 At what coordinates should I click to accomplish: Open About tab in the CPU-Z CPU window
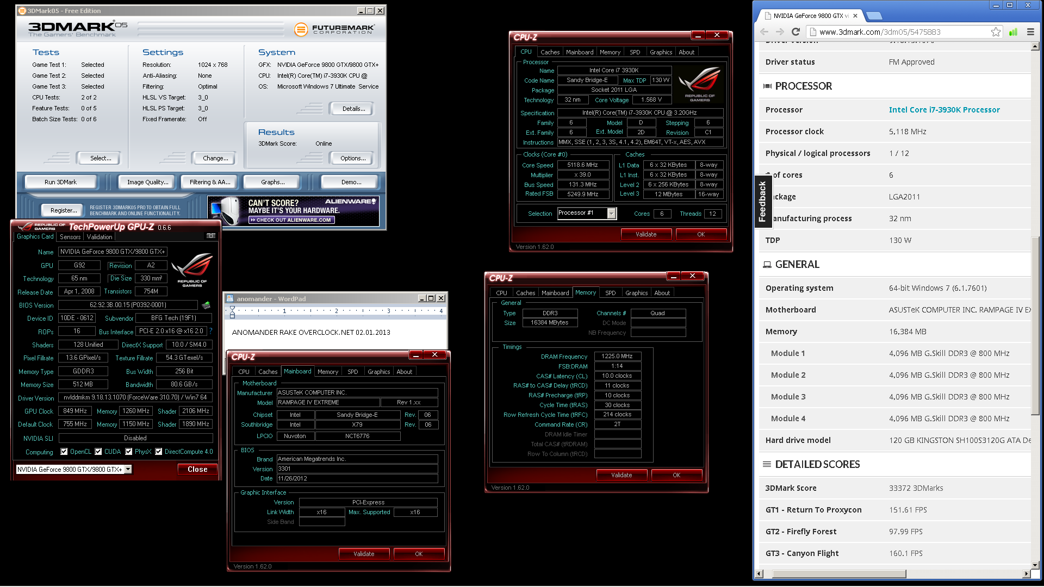pyautogui.click(x=686, y=52)
